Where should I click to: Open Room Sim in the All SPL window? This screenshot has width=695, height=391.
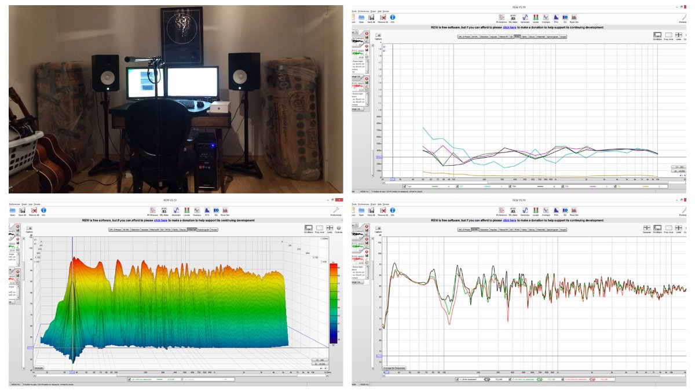point(574,211)
